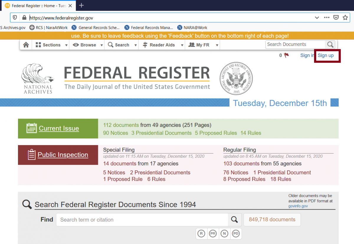Image resolution: width=354 pixels, height=244 pixels.
Task: Toggle the Proposed Rule (PR) filter
Action: [213, 234]
